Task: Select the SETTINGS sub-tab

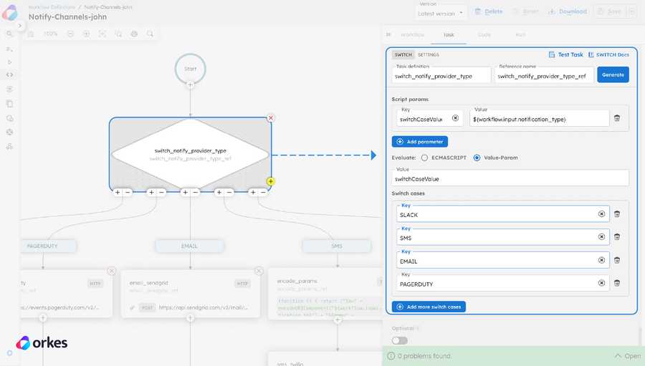Action: point(429,54)
